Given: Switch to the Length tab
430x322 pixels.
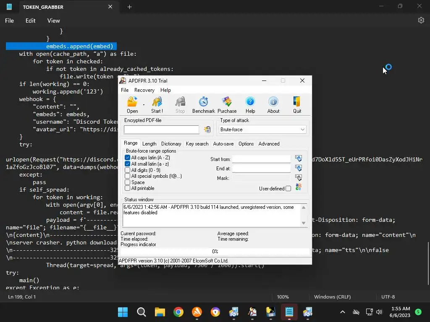Looking at the screenshot, I should (149, 144).
